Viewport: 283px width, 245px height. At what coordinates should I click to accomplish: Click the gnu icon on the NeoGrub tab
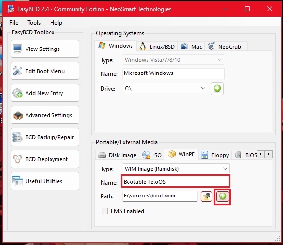tap(211, 46)
